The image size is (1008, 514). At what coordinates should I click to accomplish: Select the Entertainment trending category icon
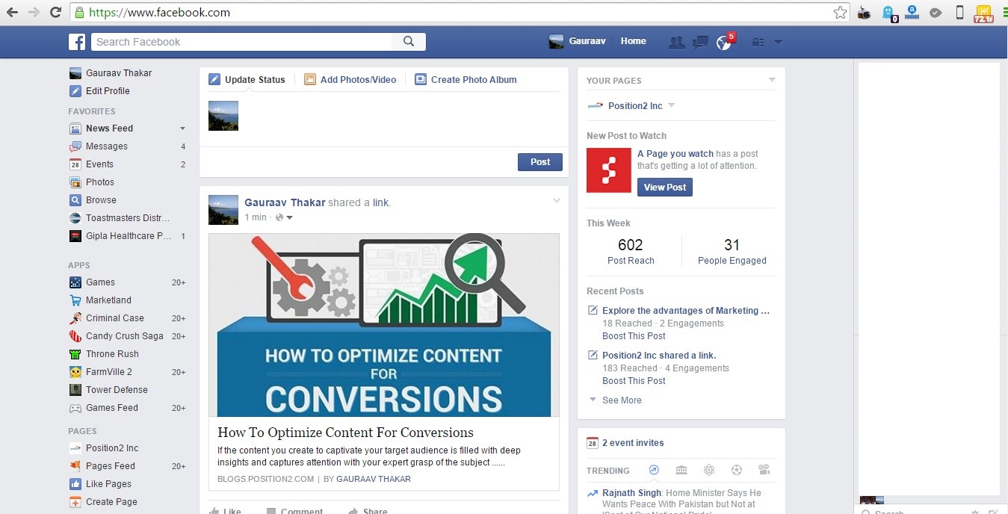coord(764,470)
